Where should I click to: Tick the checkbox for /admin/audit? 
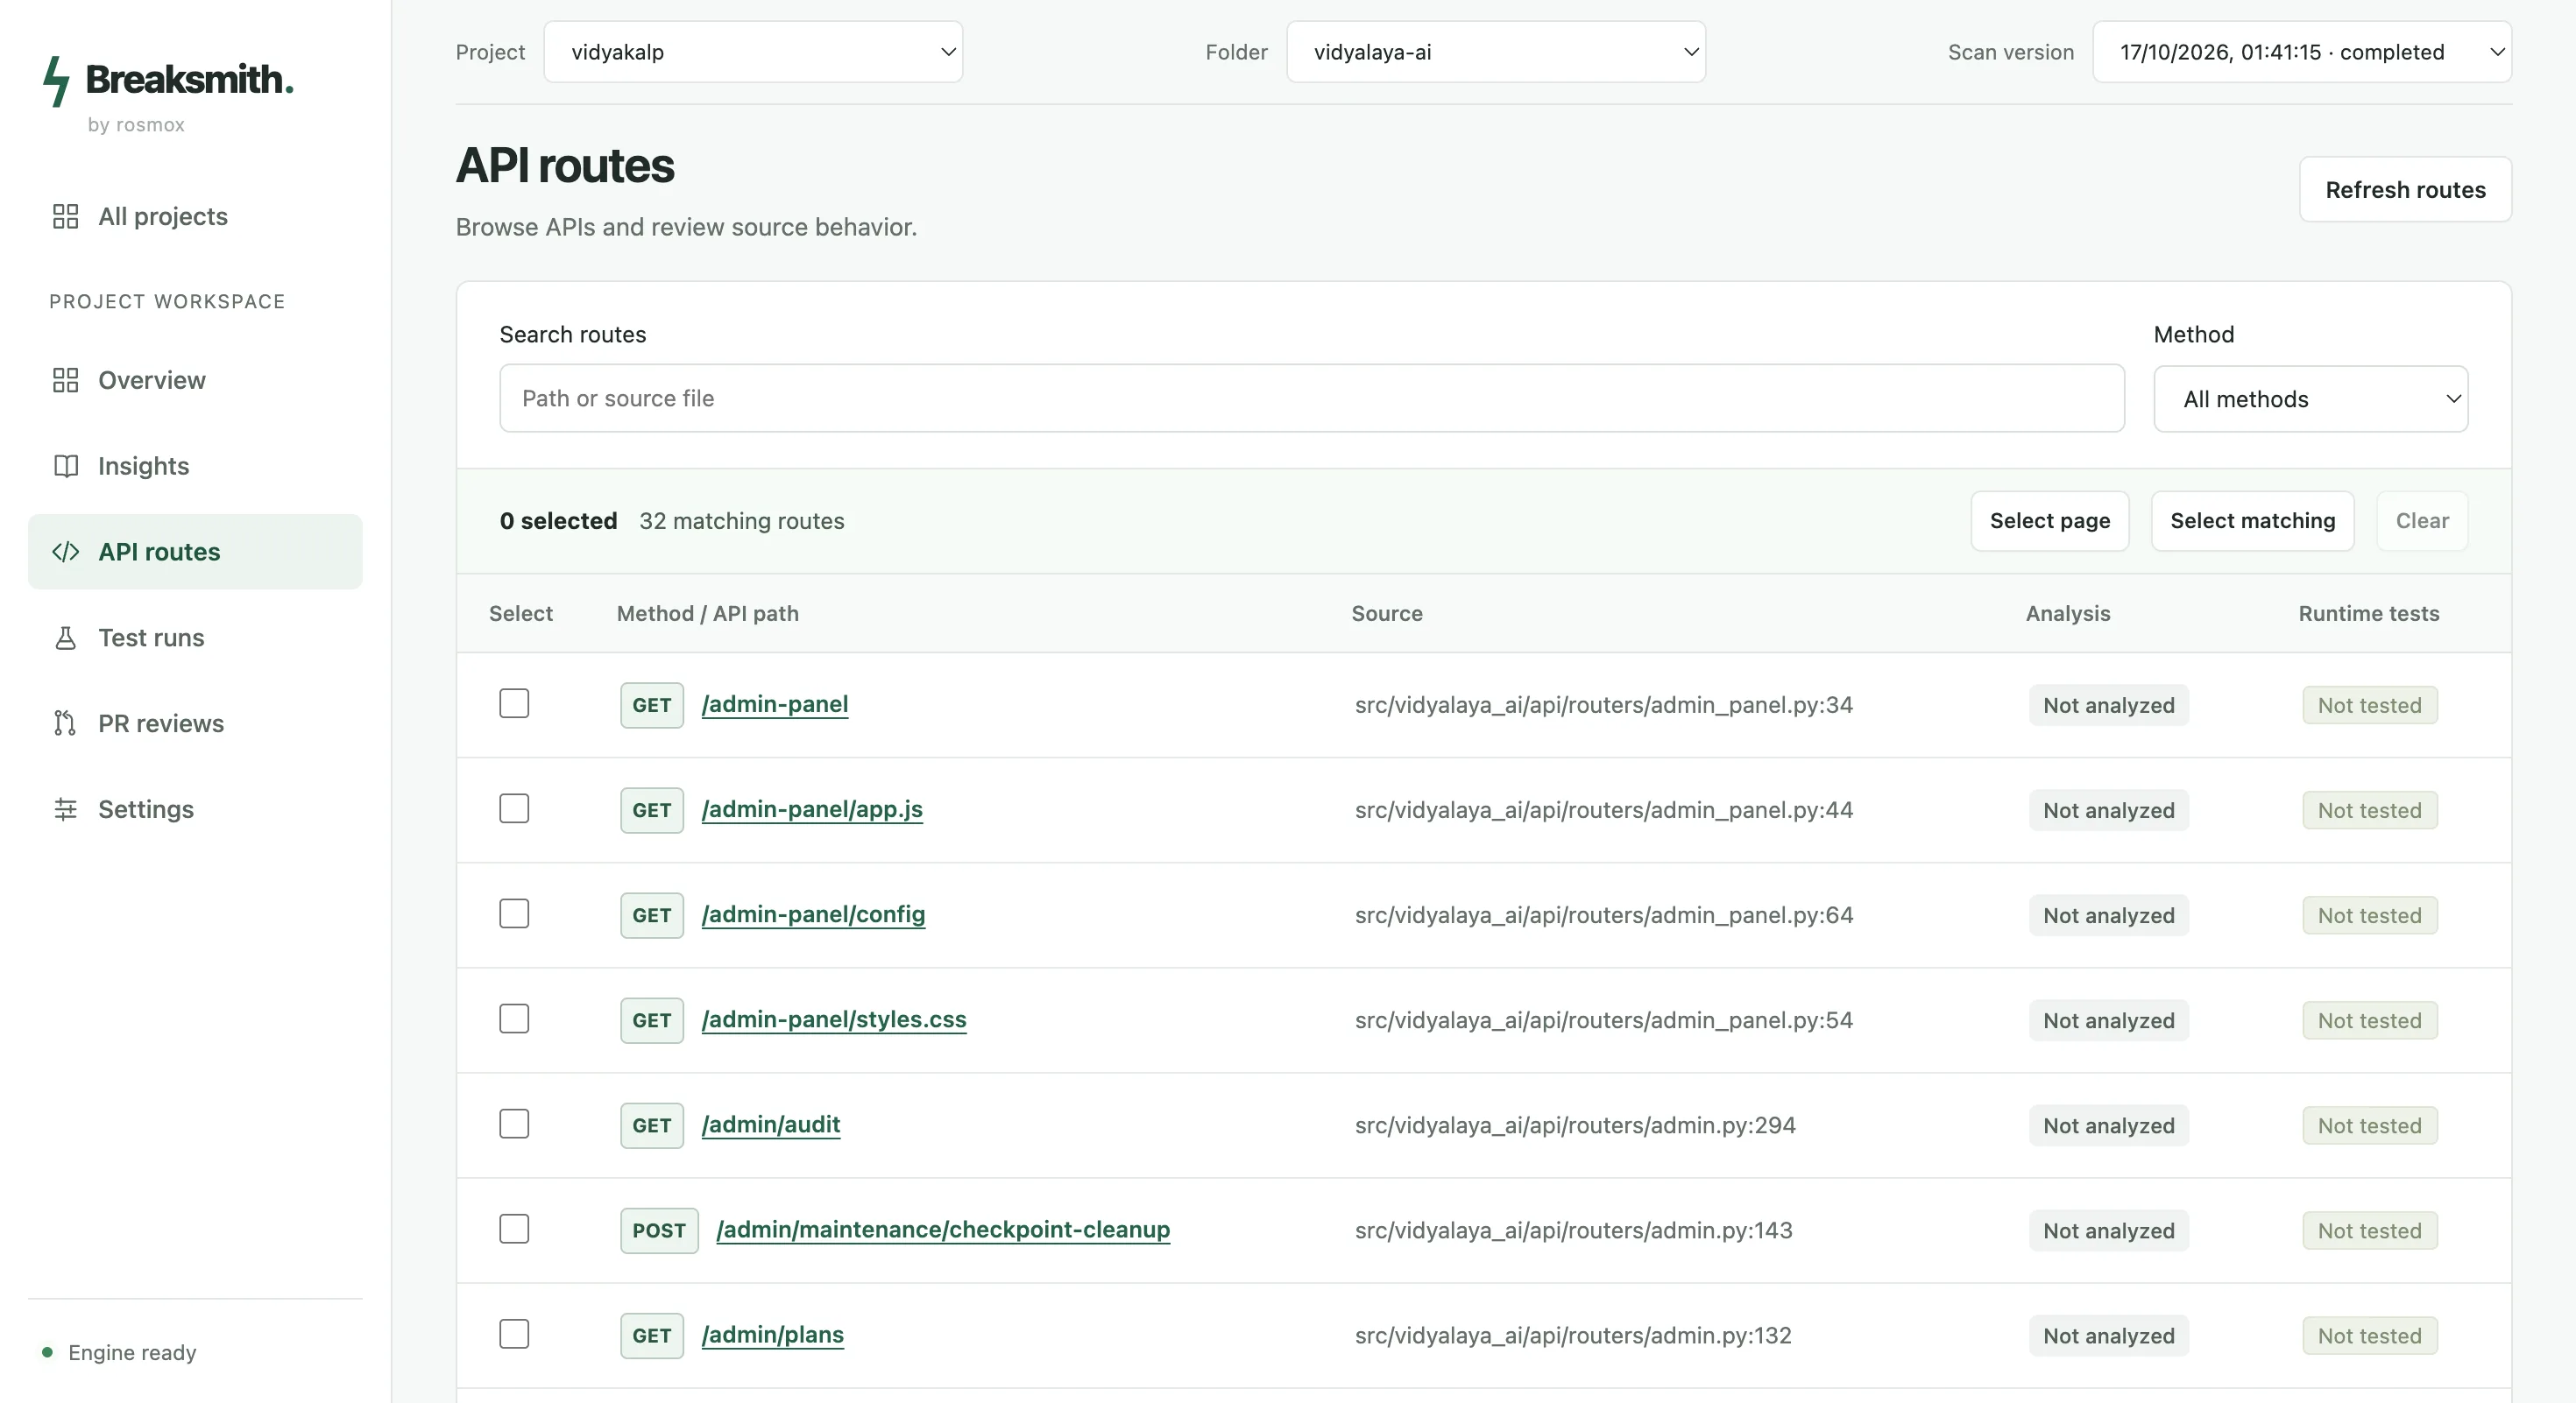point(514,1125)
